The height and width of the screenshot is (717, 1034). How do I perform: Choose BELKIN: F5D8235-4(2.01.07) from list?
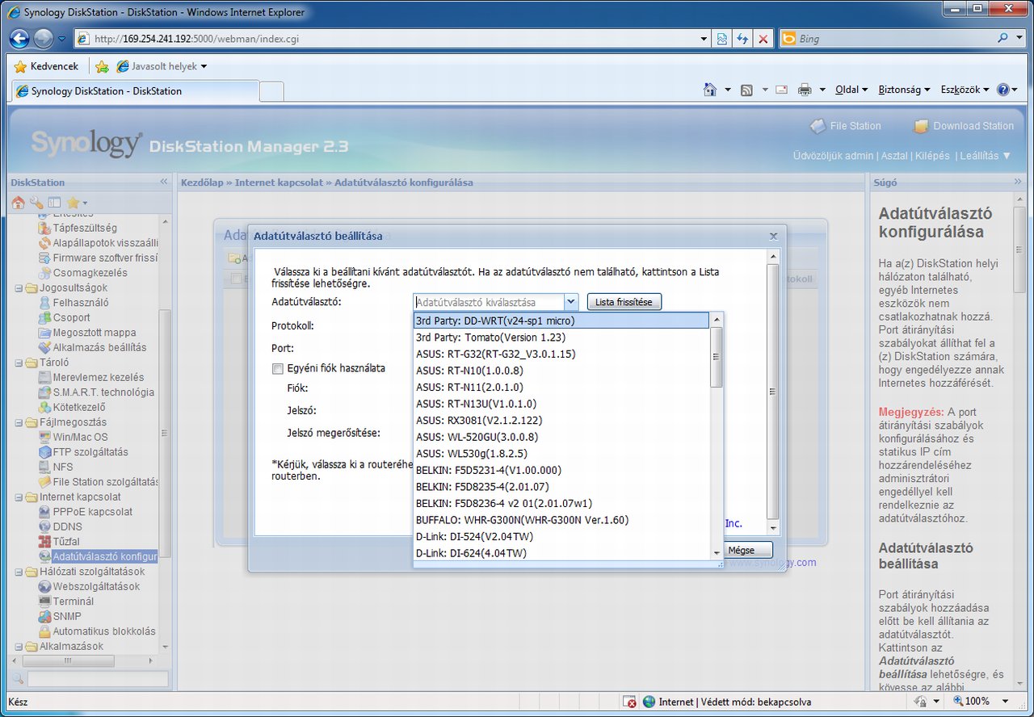point(561,487)
